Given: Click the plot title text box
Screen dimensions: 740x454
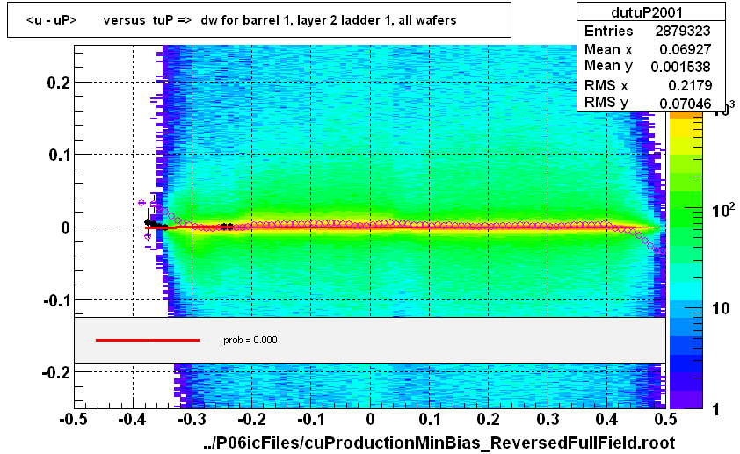Looking at the screenshot, I should click(x=259, y=20).
